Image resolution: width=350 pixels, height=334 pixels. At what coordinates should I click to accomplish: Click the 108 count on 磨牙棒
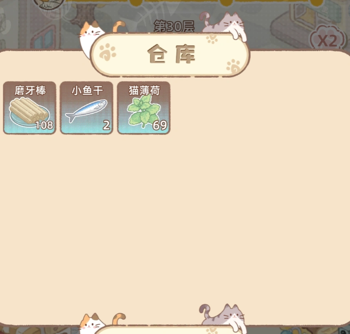(44, 125)
